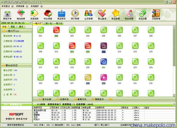The image size is (177, 128).
Task: Open 系统设置 green gears icon
Action: point(142,15)
